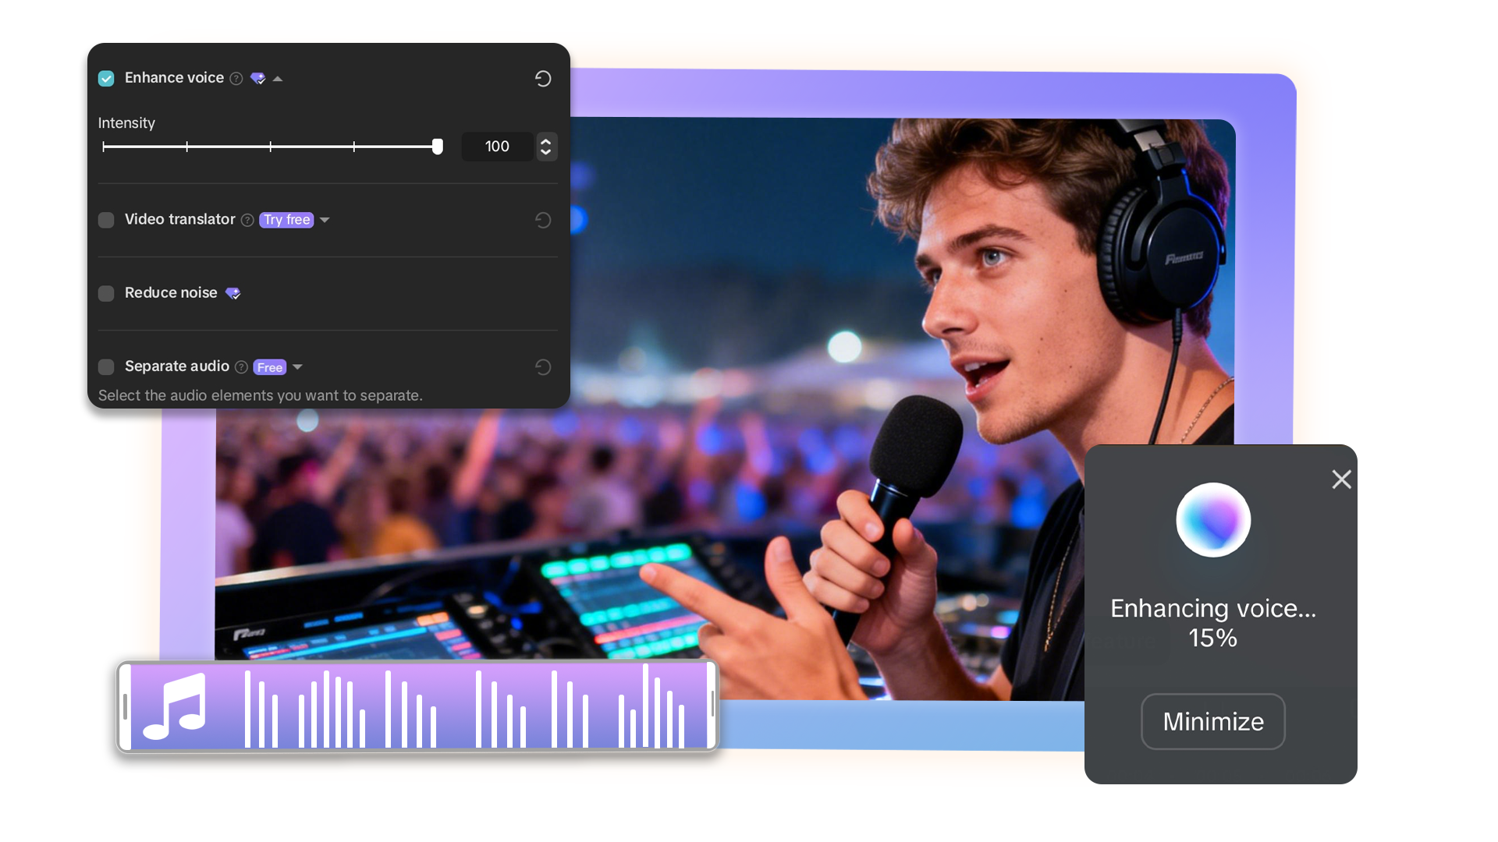
Task: Reset the Enhance voice adjustments
Action: pyautogui.click(x=544, y=79)
